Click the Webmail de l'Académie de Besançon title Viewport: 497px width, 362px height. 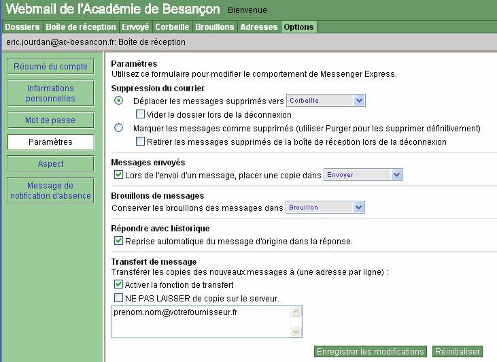click(113, 10)
